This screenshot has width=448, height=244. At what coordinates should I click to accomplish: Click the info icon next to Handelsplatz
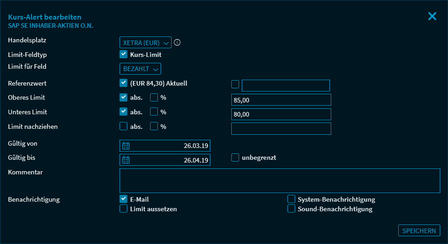click(x=177, y=43)
